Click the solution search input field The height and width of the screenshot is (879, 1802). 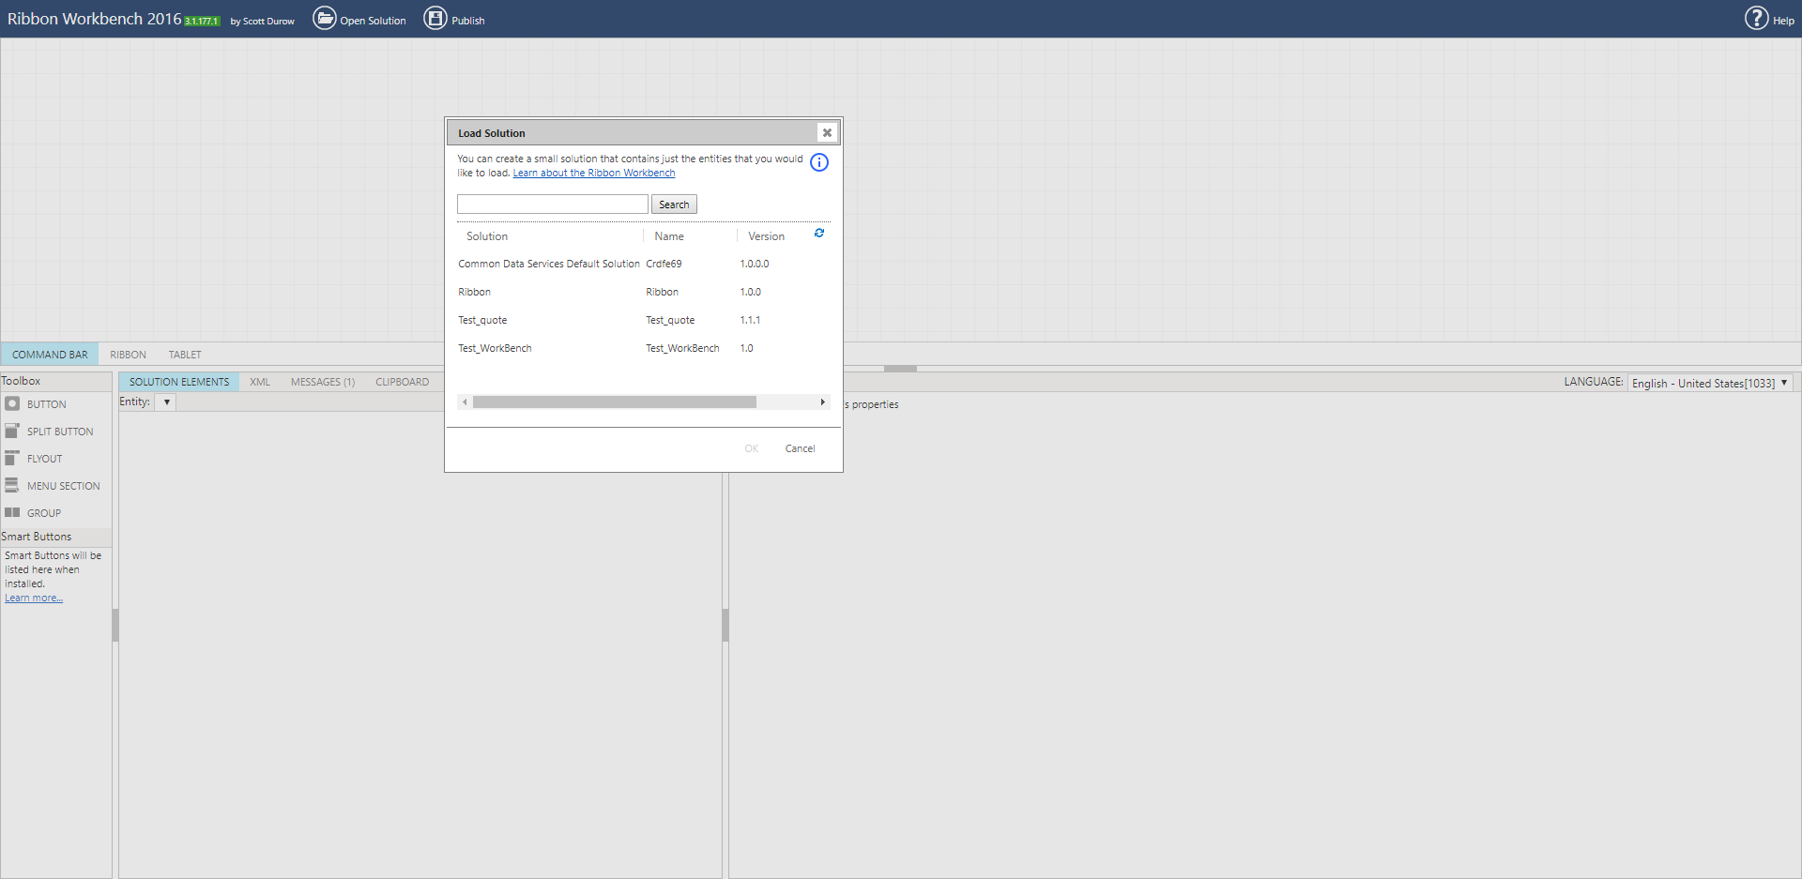tap(552, 204)
